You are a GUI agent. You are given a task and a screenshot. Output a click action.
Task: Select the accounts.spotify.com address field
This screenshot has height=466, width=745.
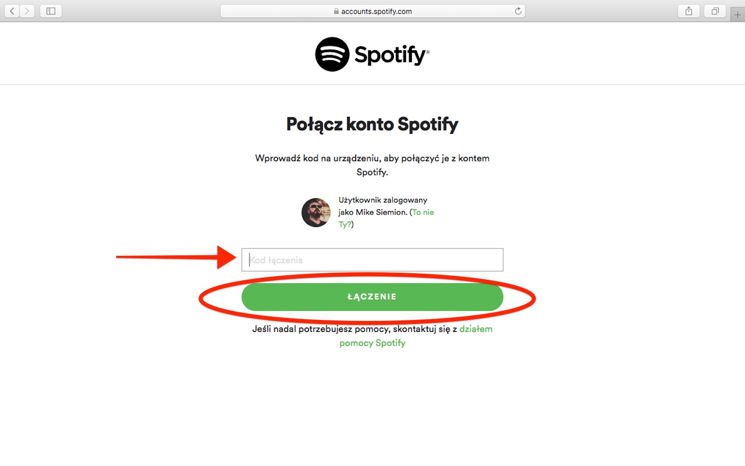376,11
